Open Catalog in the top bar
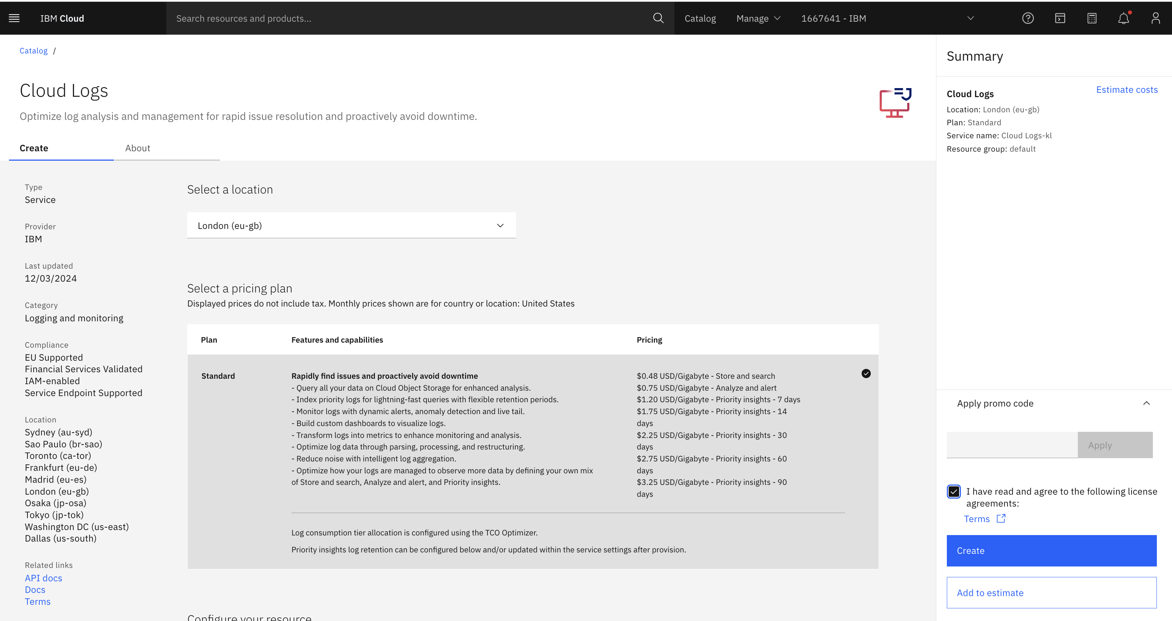Screen dimensions: 1172x621 pyautogui.click(x=700, y=18)
